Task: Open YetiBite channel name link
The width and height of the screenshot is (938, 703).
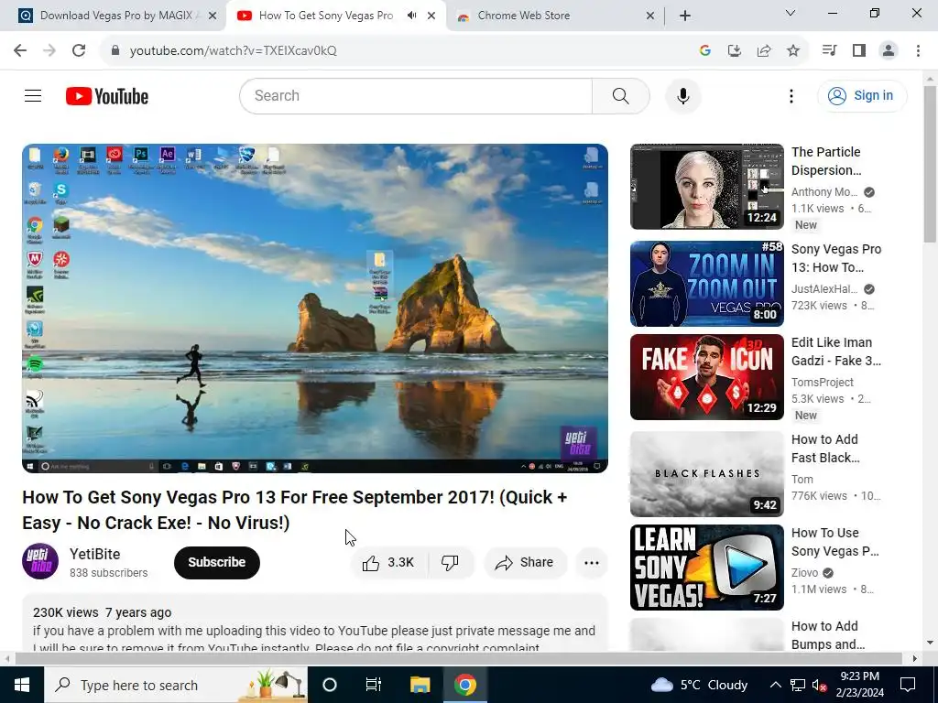Action: (x=94, y=554)
